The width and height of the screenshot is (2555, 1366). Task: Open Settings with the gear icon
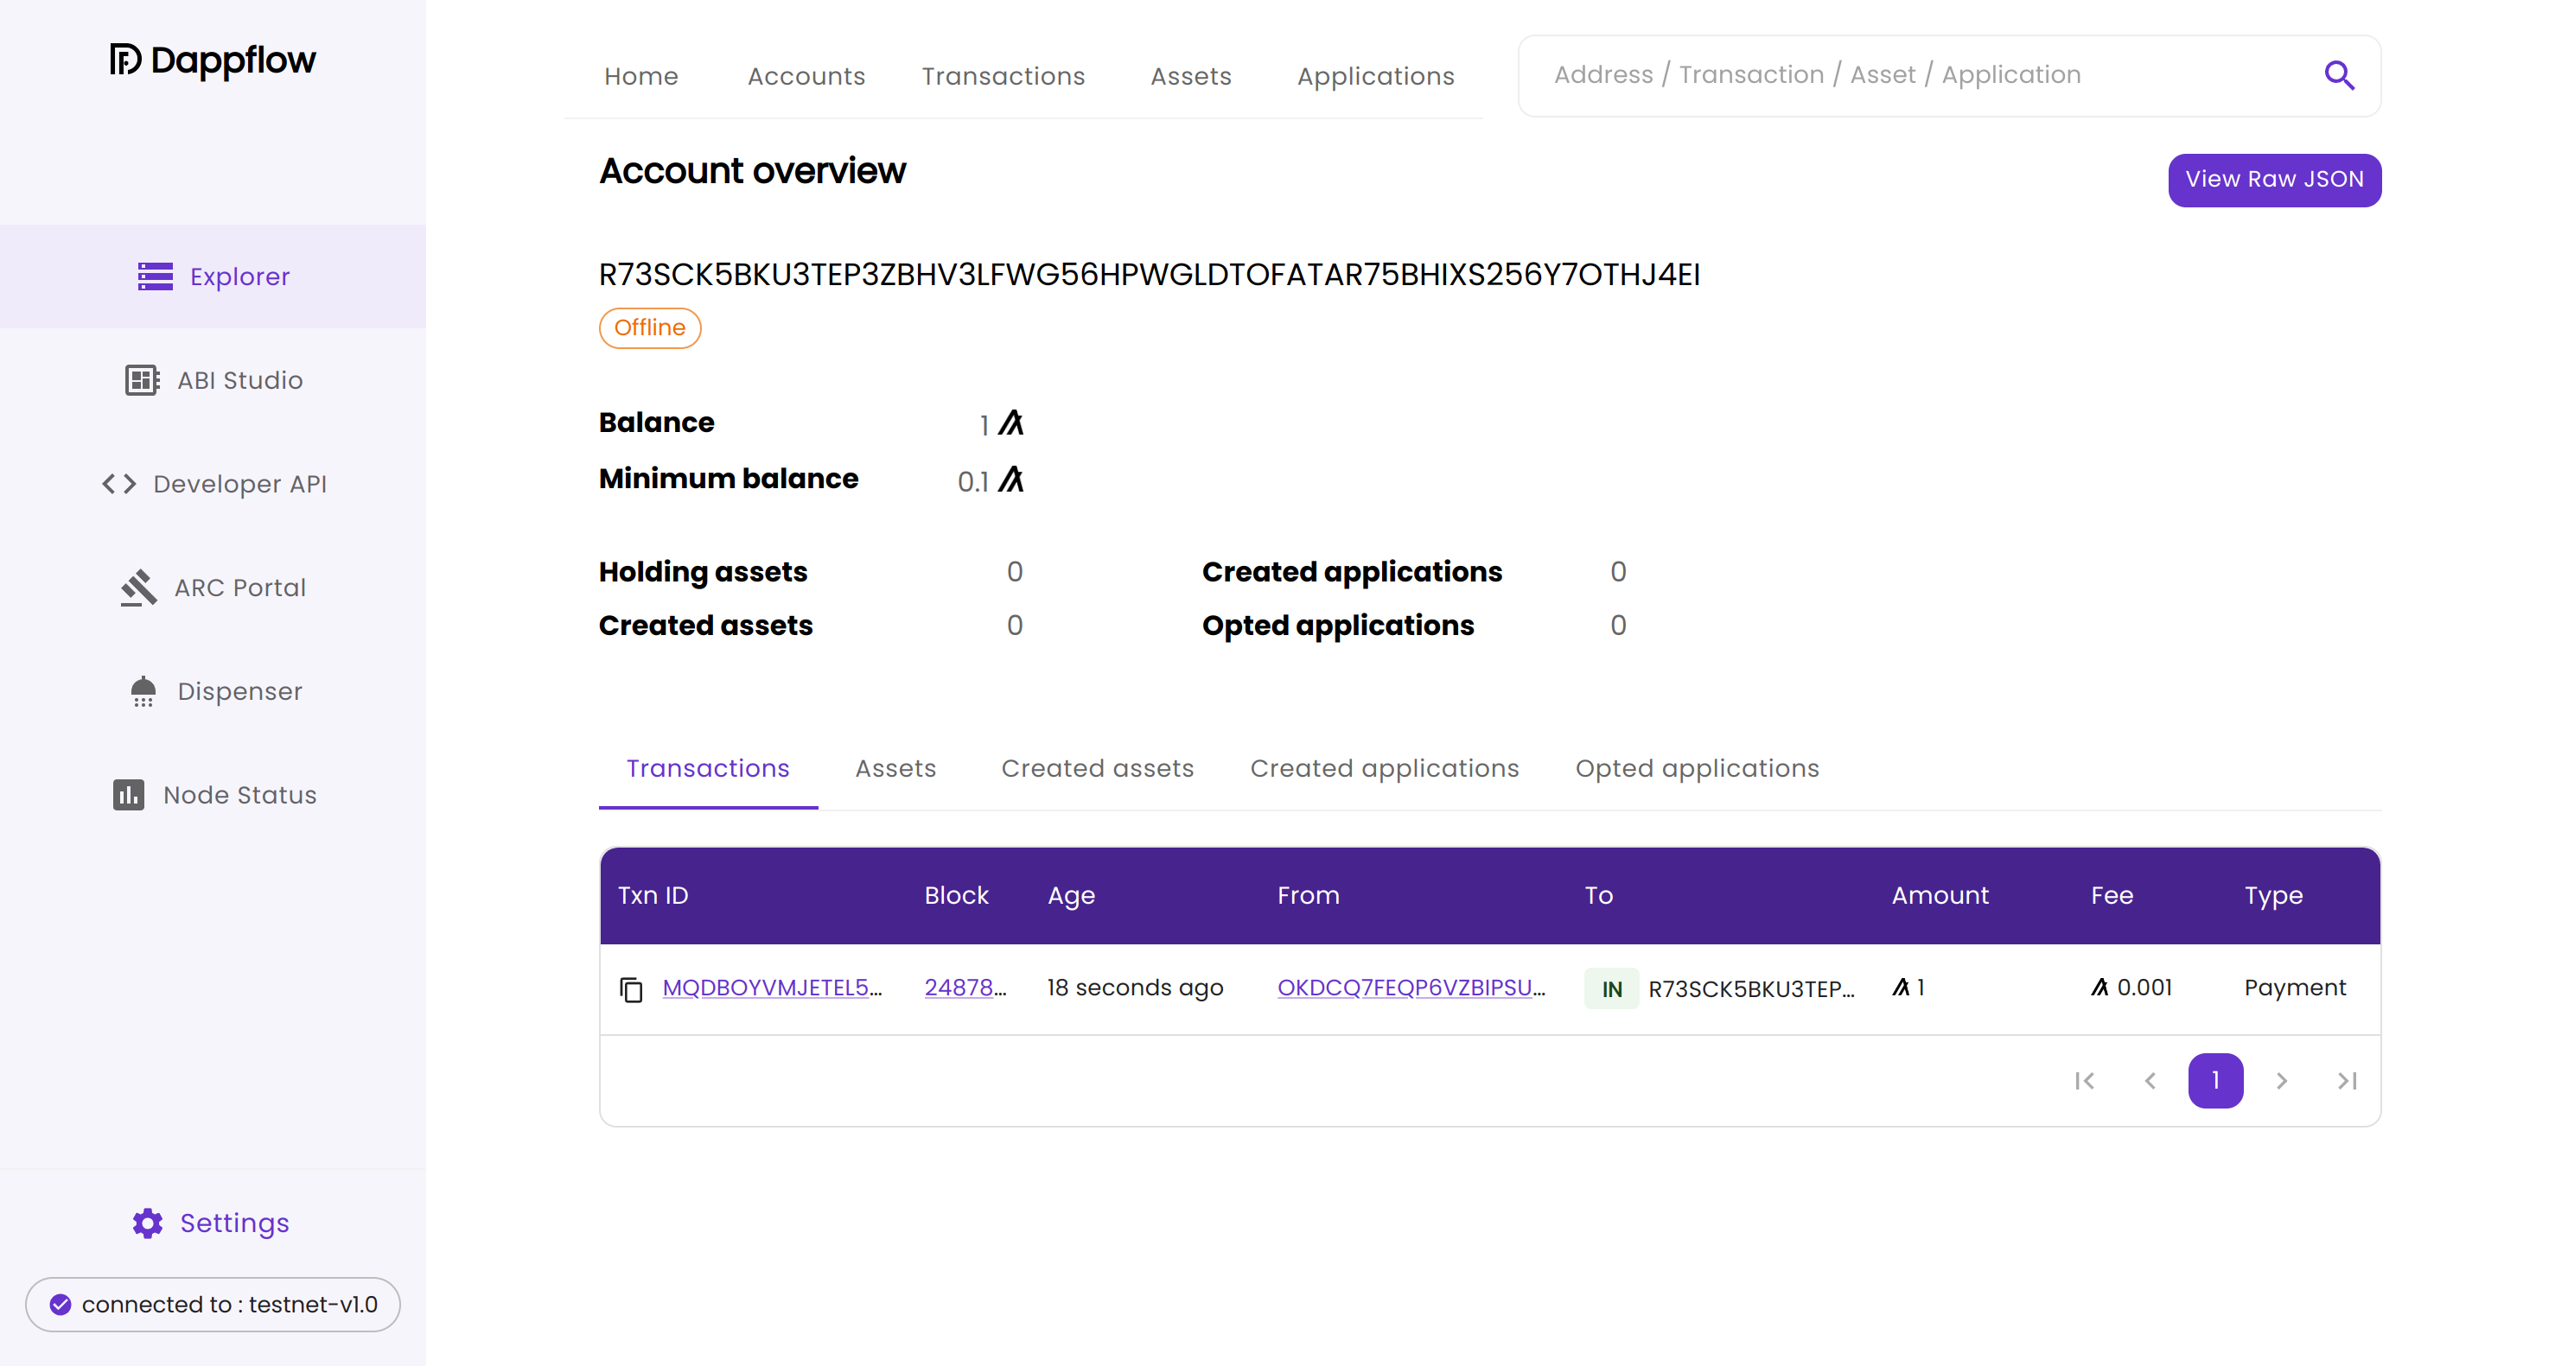(x=148, y=1223)
